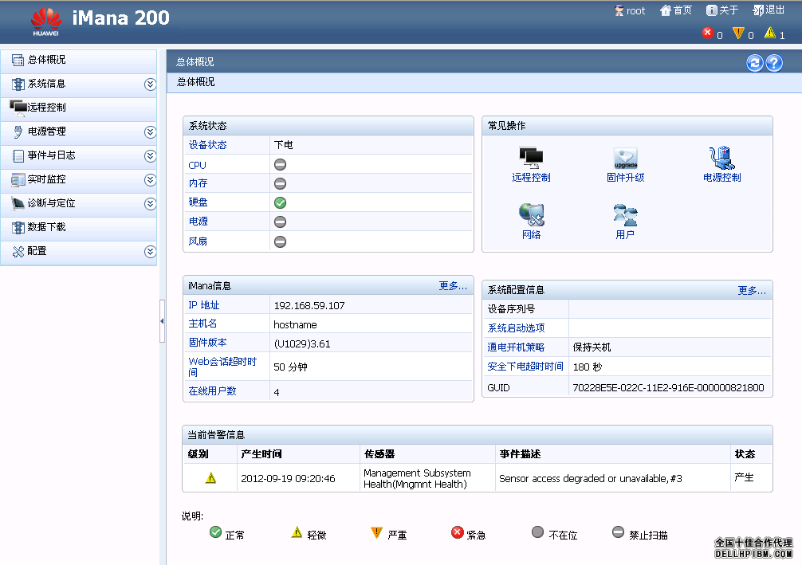This screenshot has width=802, height=565.
Task: Open the 设备状态 link
Action: click(x=207, y=145)
